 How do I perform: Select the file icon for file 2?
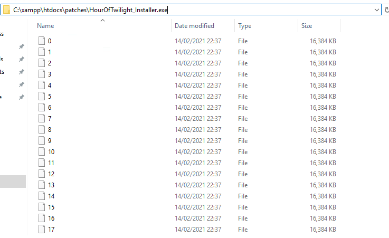[x=42, y=63]
